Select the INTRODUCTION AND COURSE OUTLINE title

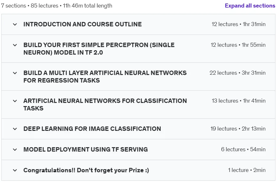82,24
